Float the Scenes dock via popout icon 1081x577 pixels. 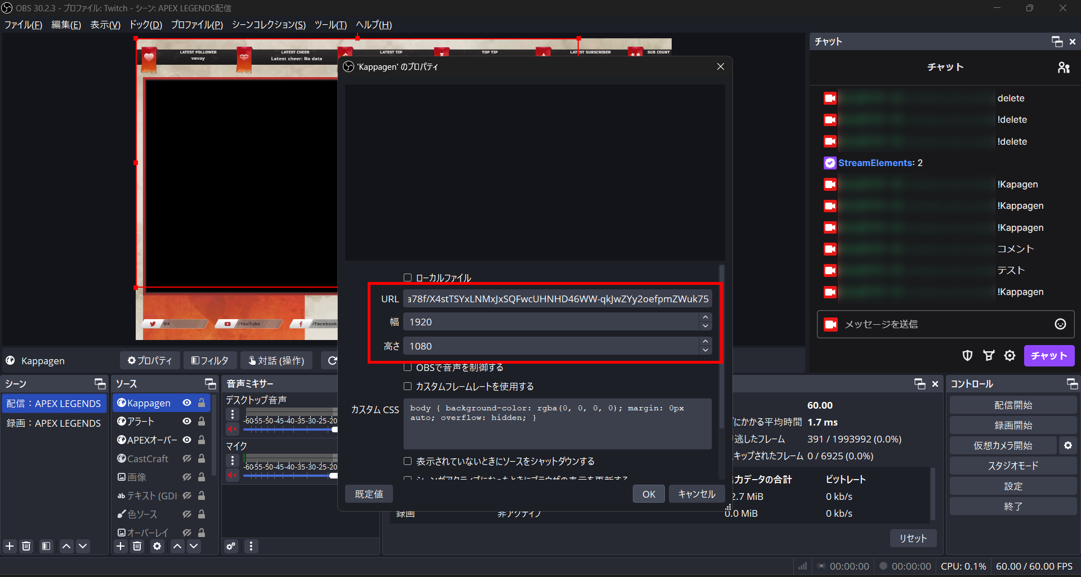point(100,384)
